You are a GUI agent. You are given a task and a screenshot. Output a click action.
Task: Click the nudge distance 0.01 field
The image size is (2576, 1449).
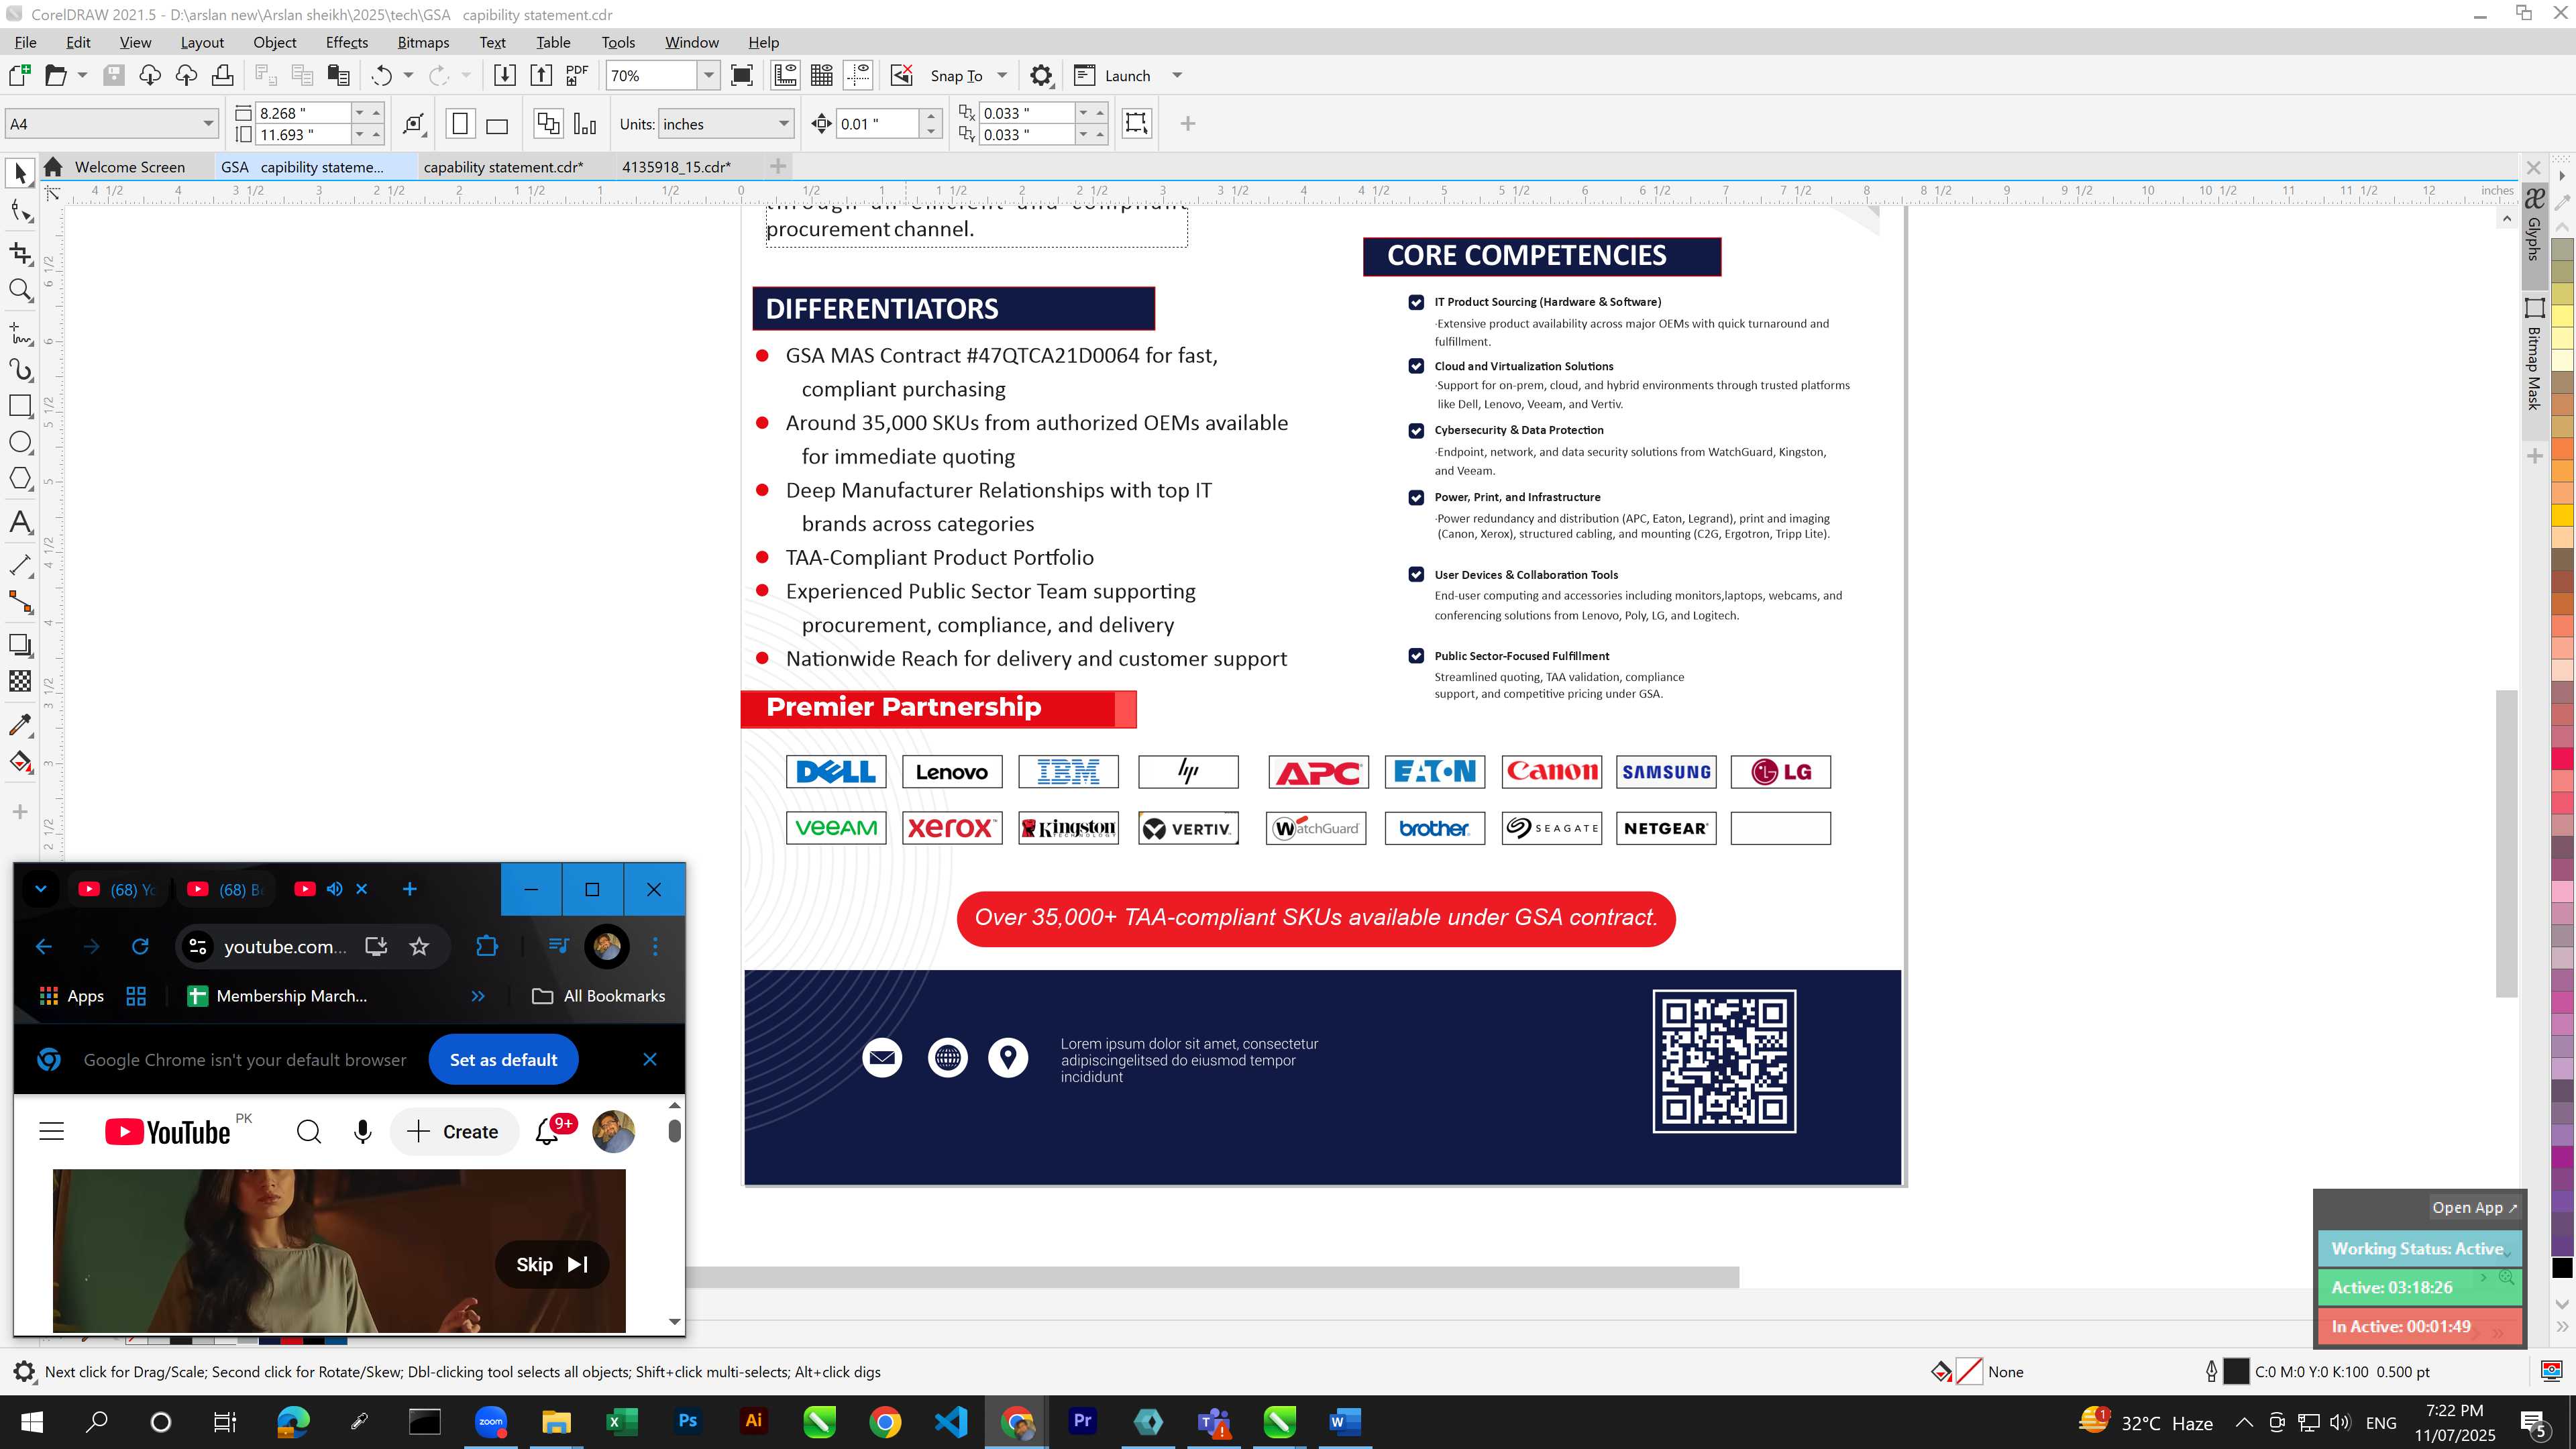[x=877, y=124]
